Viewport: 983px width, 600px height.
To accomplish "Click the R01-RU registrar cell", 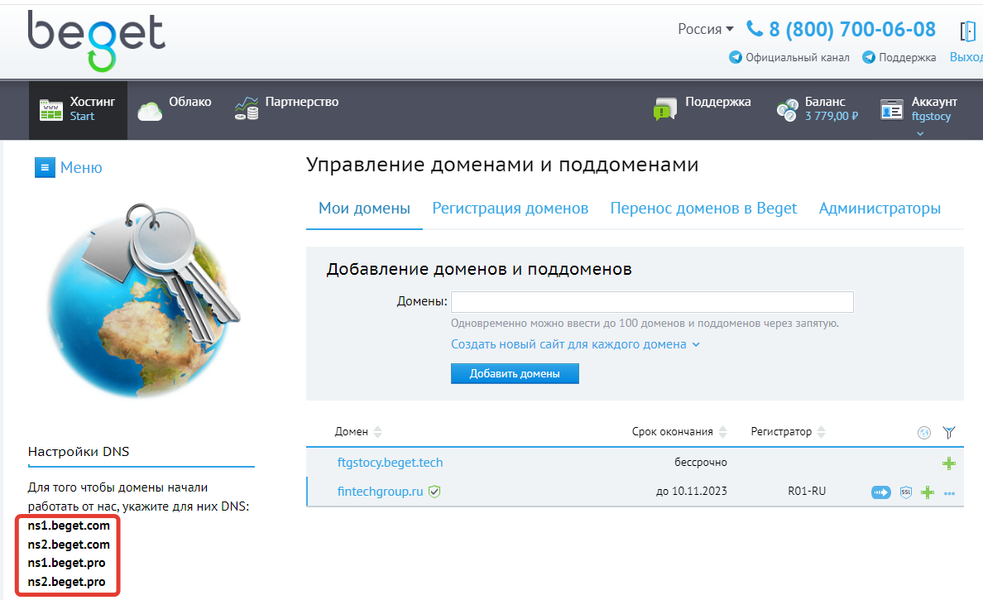I will pos(807,492).
